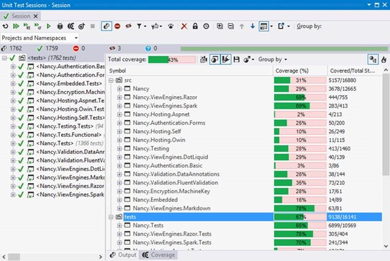Screen dimensions: 390x261
Task: Click the paw print icon
Action: click(x=171, y=26)
